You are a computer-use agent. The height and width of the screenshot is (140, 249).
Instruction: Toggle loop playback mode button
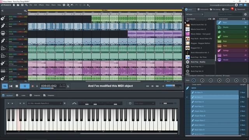(x=5, y=86)
